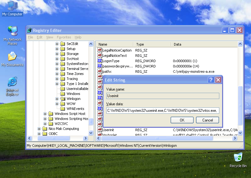Click the value list vertical scrollbar thumb
This screenshot has height=178, width=251.
point(240,105)
